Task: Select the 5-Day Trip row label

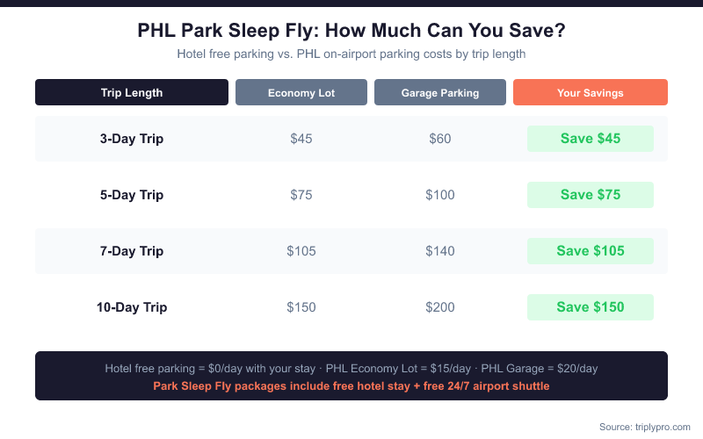Action: tap(132, 195)
